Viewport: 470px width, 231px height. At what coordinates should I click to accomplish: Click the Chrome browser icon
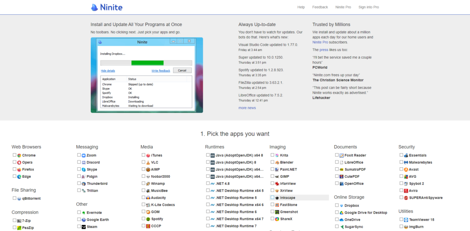click(x=19, y=155)
